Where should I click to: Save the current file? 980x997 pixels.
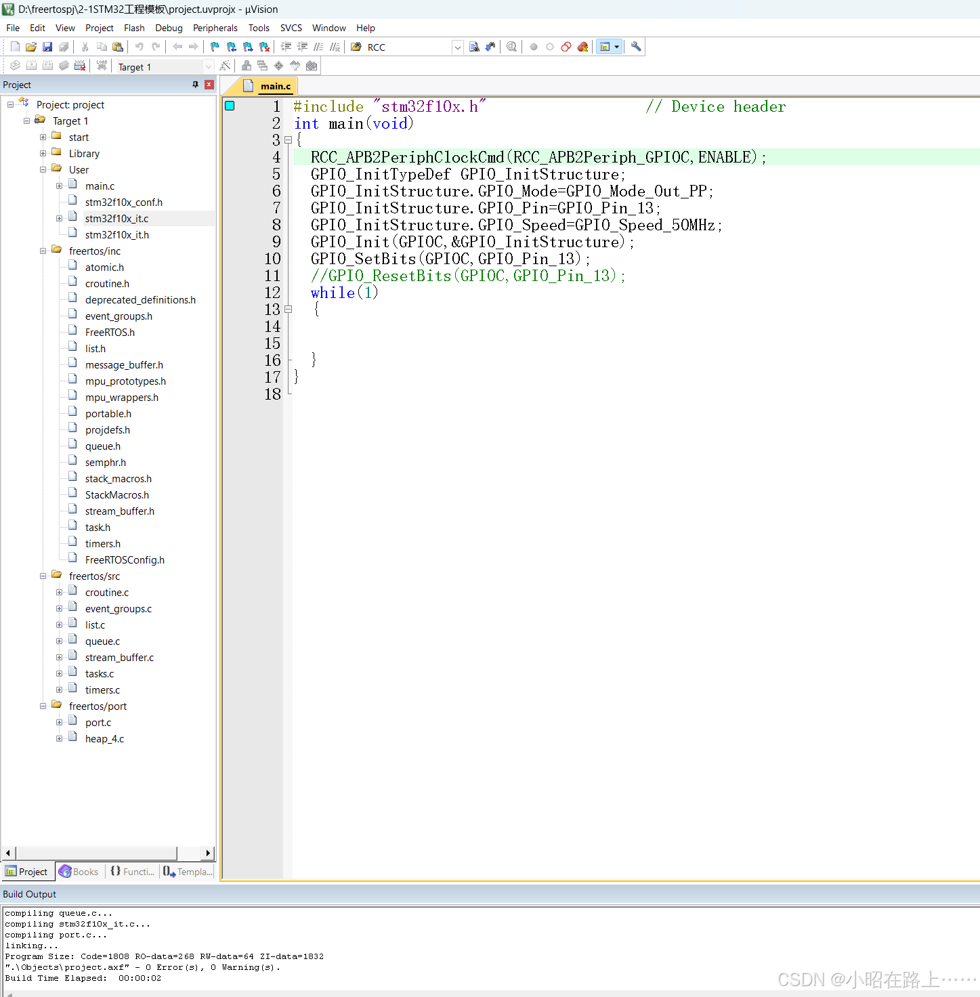pos(47,47)
